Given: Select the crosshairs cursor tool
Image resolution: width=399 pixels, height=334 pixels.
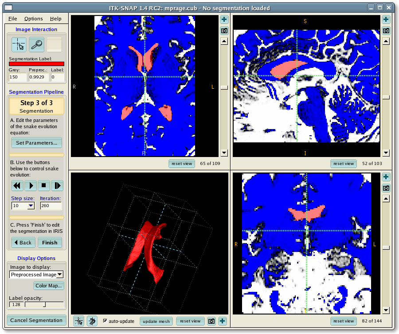Looking at the screenshot, I should [x=19, y=45].
